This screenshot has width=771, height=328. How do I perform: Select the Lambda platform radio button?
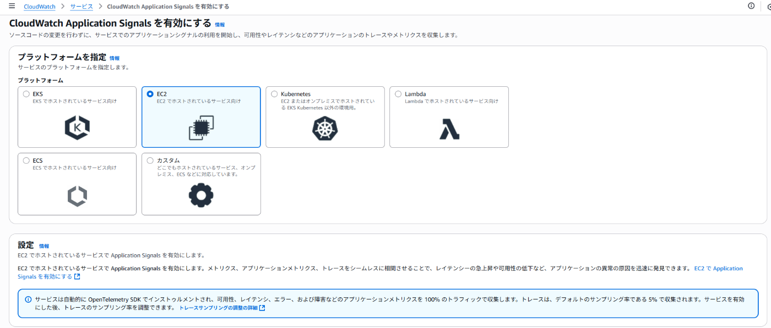(x=398, y=94)
